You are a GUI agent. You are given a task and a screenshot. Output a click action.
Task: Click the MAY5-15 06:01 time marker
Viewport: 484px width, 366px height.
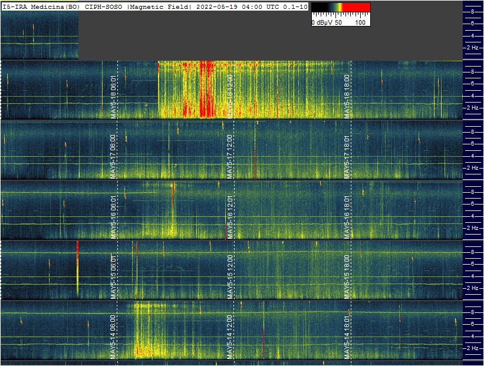coord(113,276)
